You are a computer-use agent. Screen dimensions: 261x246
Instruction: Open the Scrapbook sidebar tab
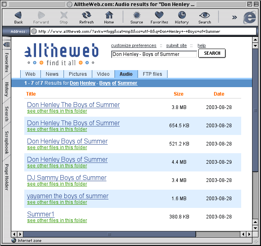coord(6,143)
